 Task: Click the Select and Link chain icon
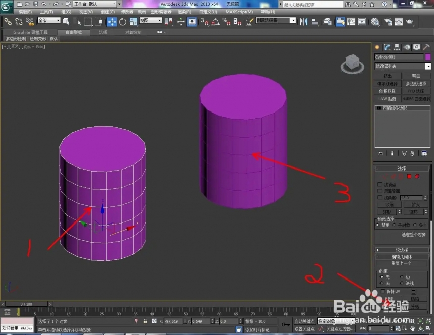pos(8,21)
